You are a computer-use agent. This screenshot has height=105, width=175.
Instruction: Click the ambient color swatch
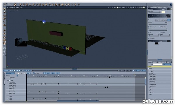click(x=163, y=12)
